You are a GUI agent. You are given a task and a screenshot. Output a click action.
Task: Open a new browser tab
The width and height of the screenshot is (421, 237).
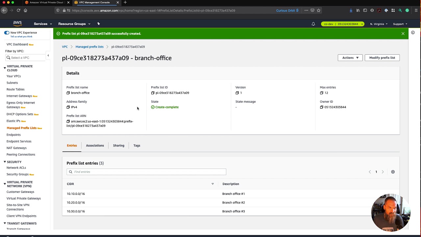[125, 3]
